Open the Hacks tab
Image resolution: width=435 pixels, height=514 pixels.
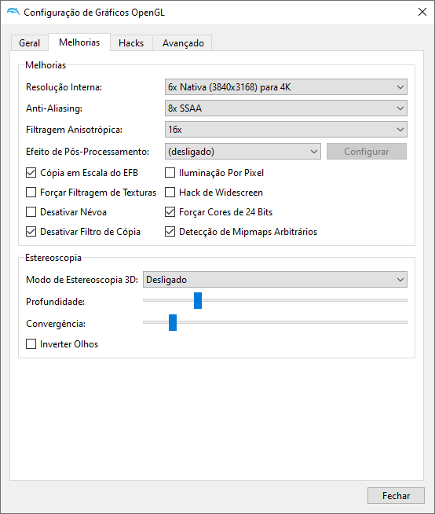click(x=131, y=43)
